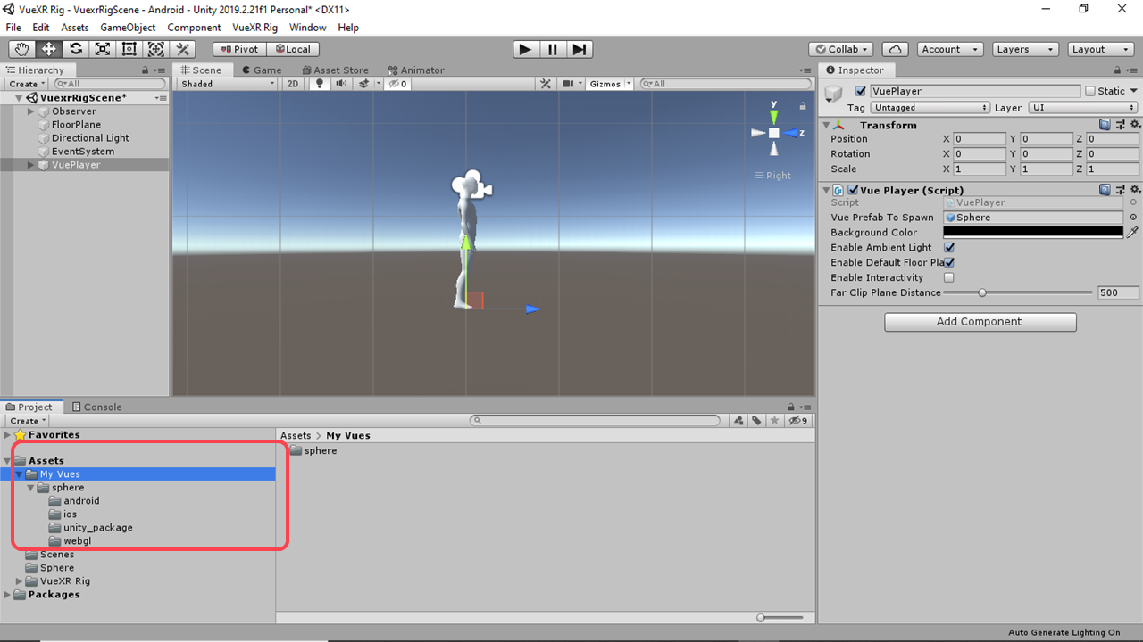Toggle the Static checkbox
Screen dimensions: 1143x642
[x=1090, y=91]
